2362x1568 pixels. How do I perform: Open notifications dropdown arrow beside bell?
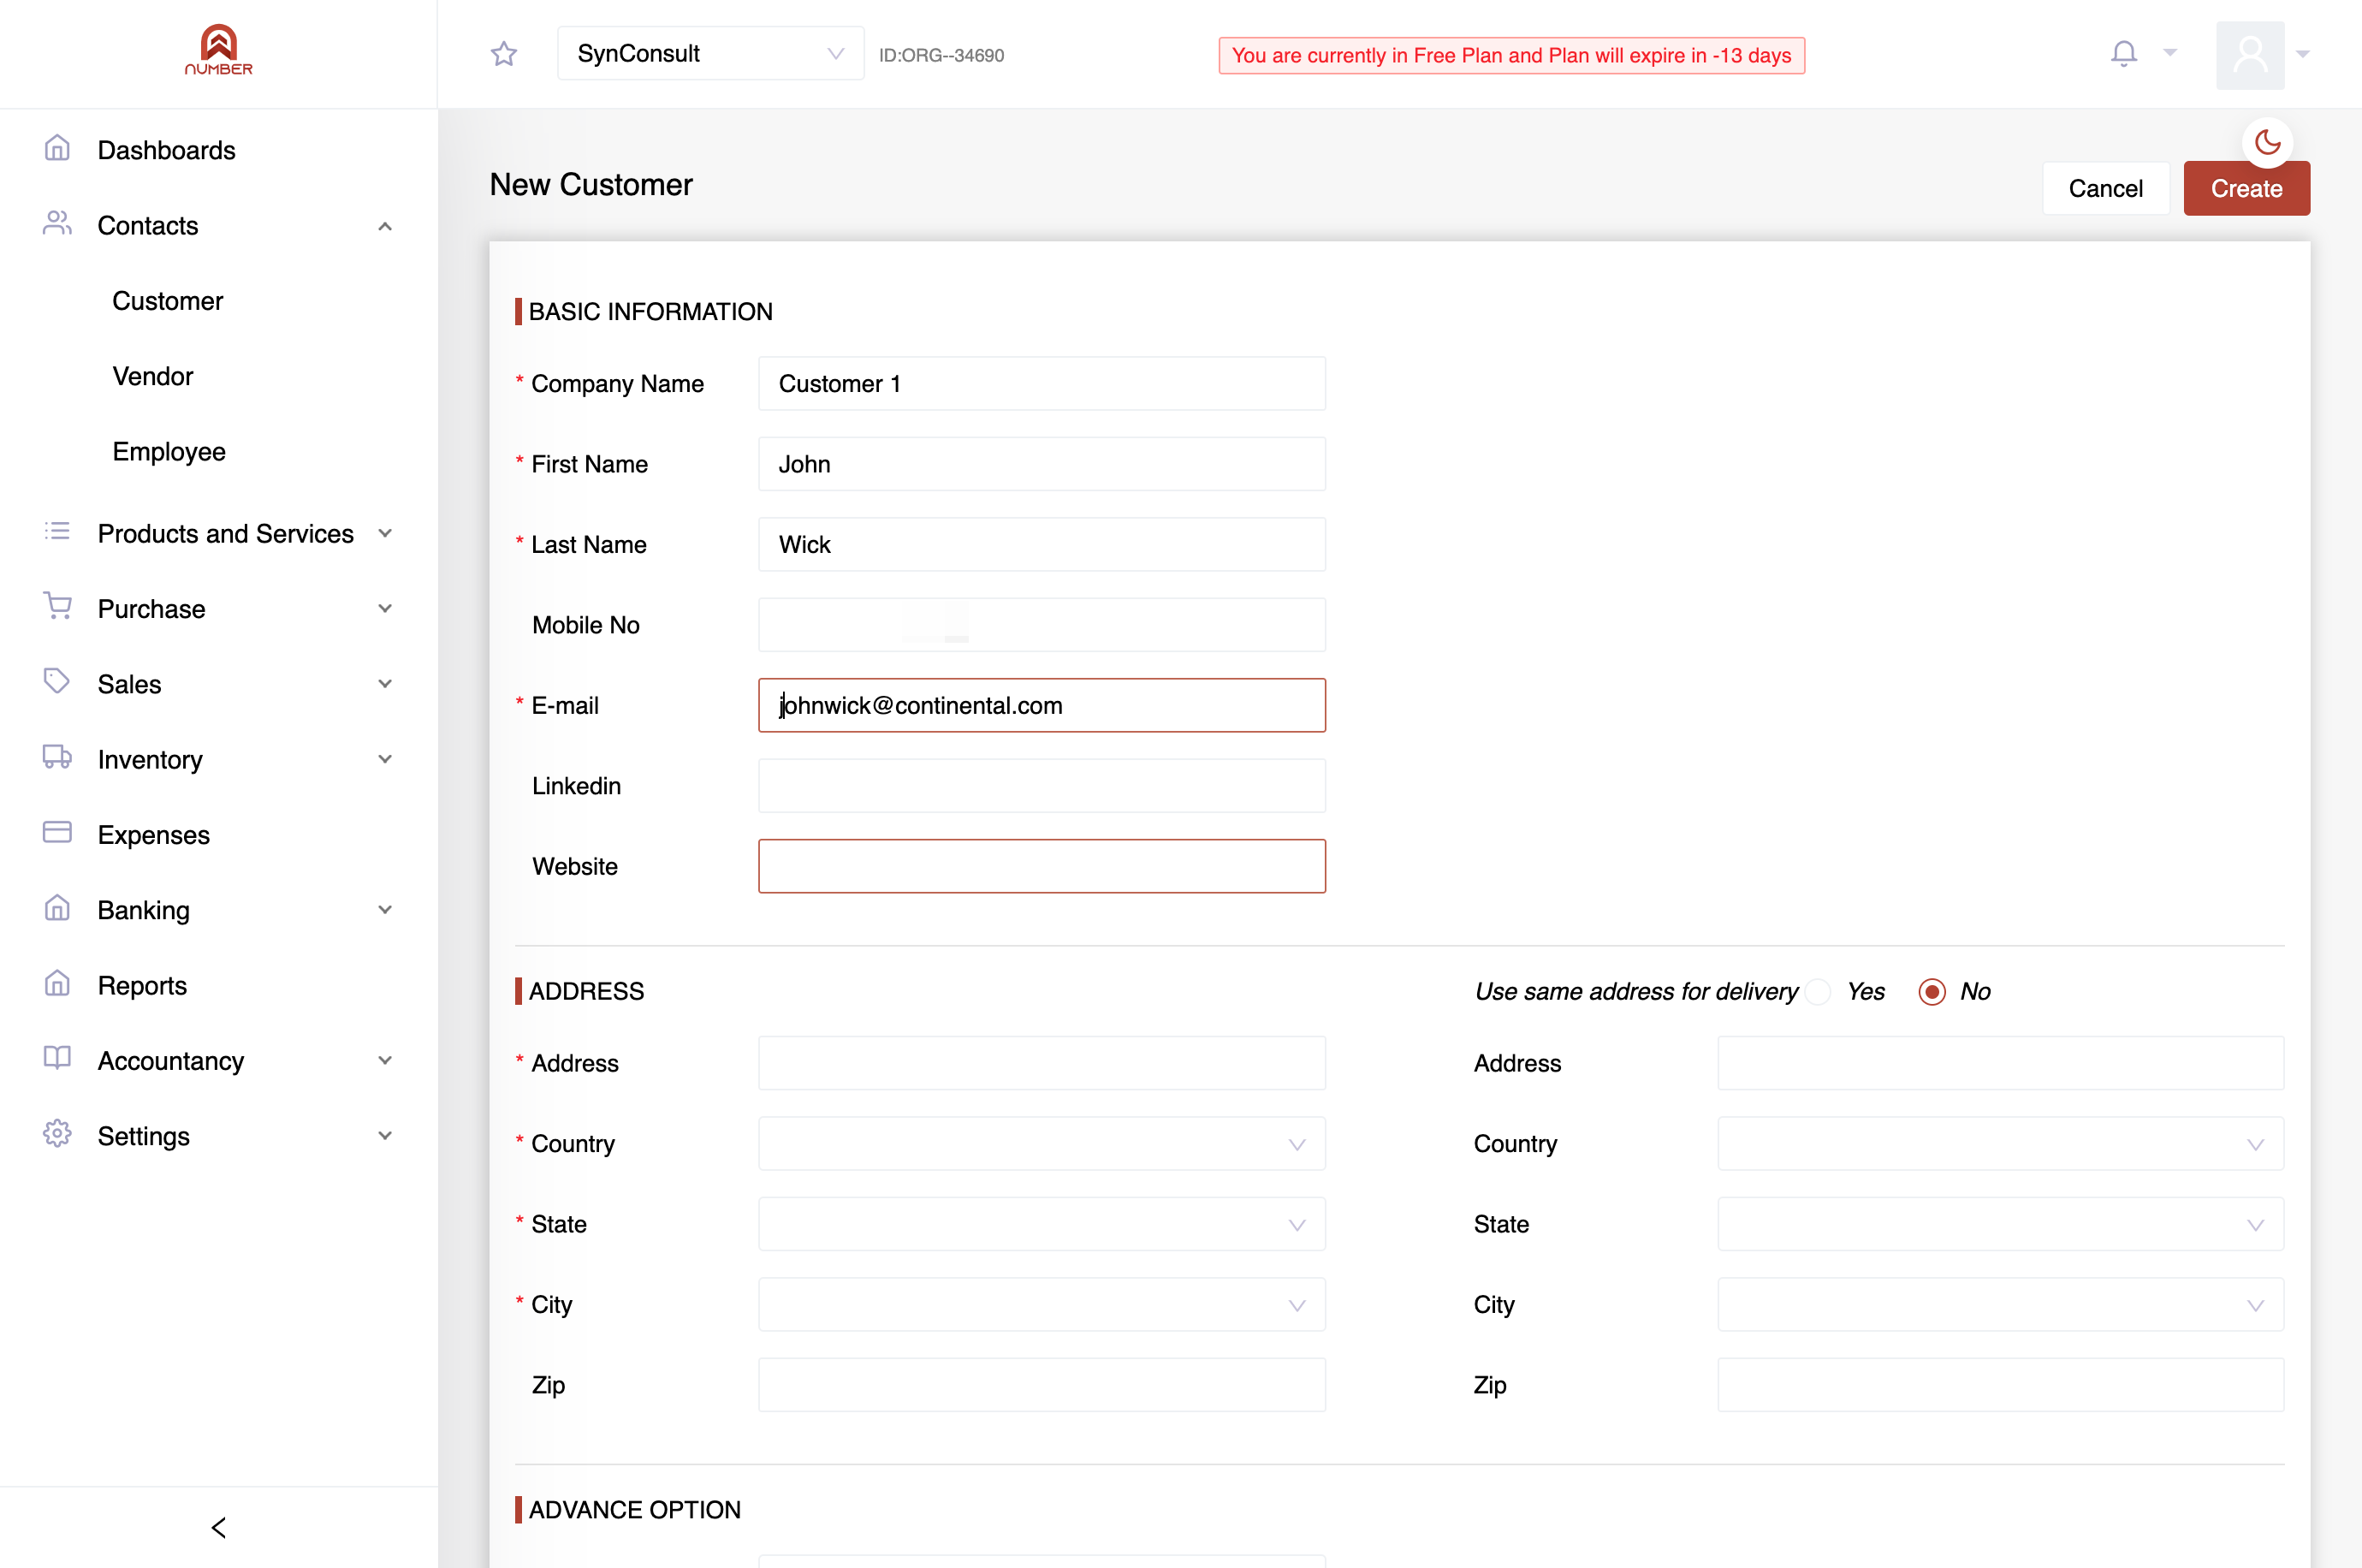[2170, 53]
